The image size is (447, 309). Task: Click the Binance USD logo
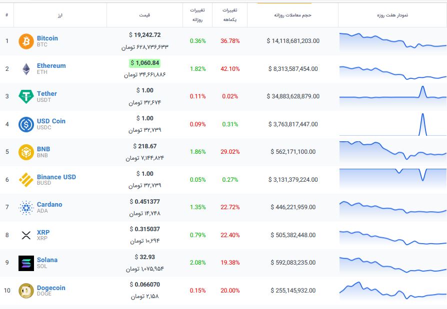(x=26, y=180)
